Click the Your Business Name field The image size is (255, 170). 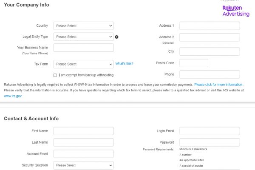coord(83,48)
